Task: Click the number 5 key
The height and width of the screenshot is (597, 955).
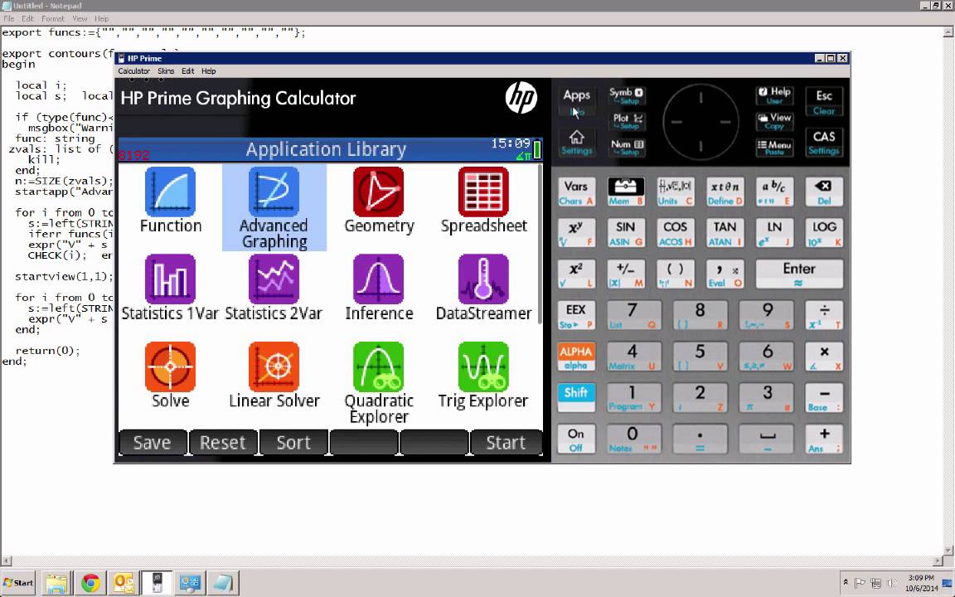Action: [x=700, y=357]
